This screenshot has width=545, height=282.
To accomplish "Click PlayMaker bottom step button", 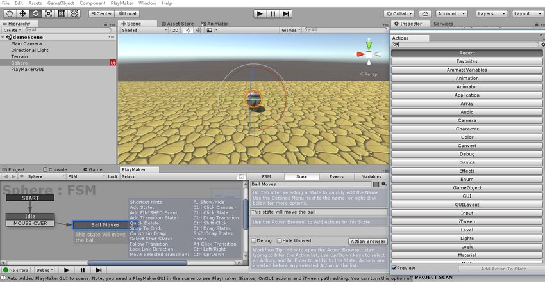I will coord(98,270).
